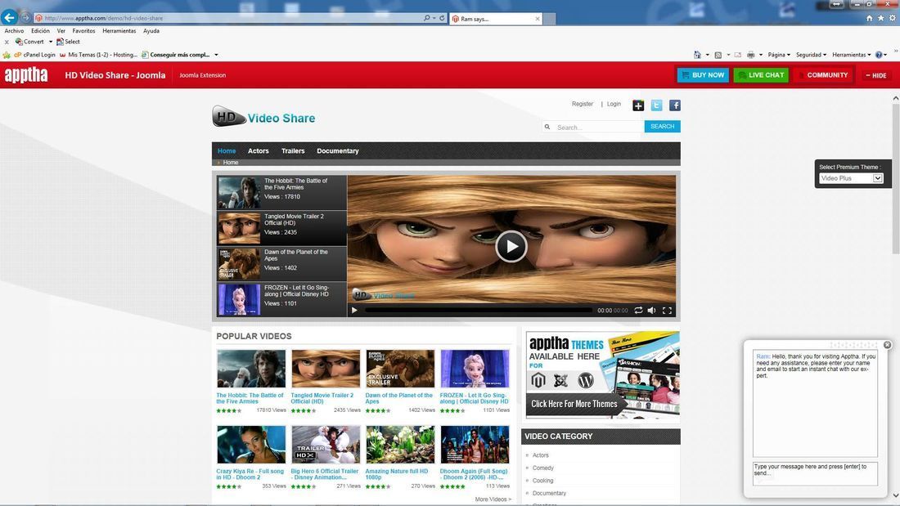The height and width of the screenshot is (506, 900).
Task: Close the live chat popup
Action: pos(888,345)
